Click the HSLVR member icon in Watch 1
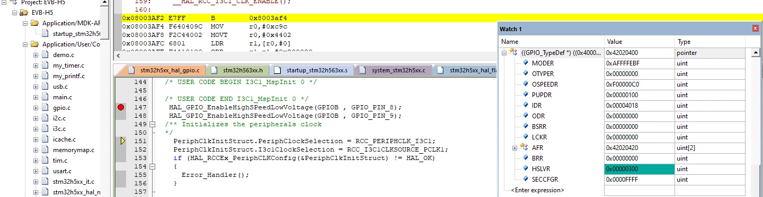Viewport: 763px width, 197px height. point(526,168)
